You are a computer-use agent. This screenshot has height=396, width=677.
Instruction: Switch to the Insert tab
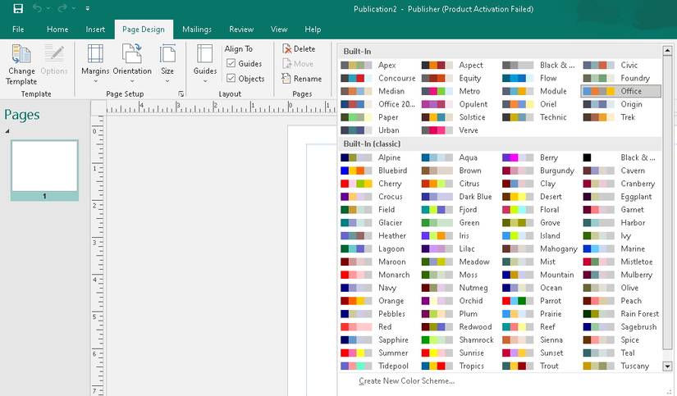(95, 30)
